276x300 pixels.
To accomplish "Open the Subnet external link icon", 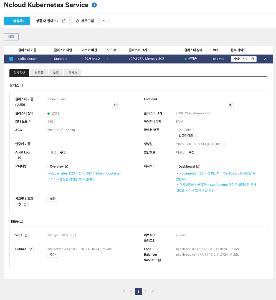I will [31, 249].
